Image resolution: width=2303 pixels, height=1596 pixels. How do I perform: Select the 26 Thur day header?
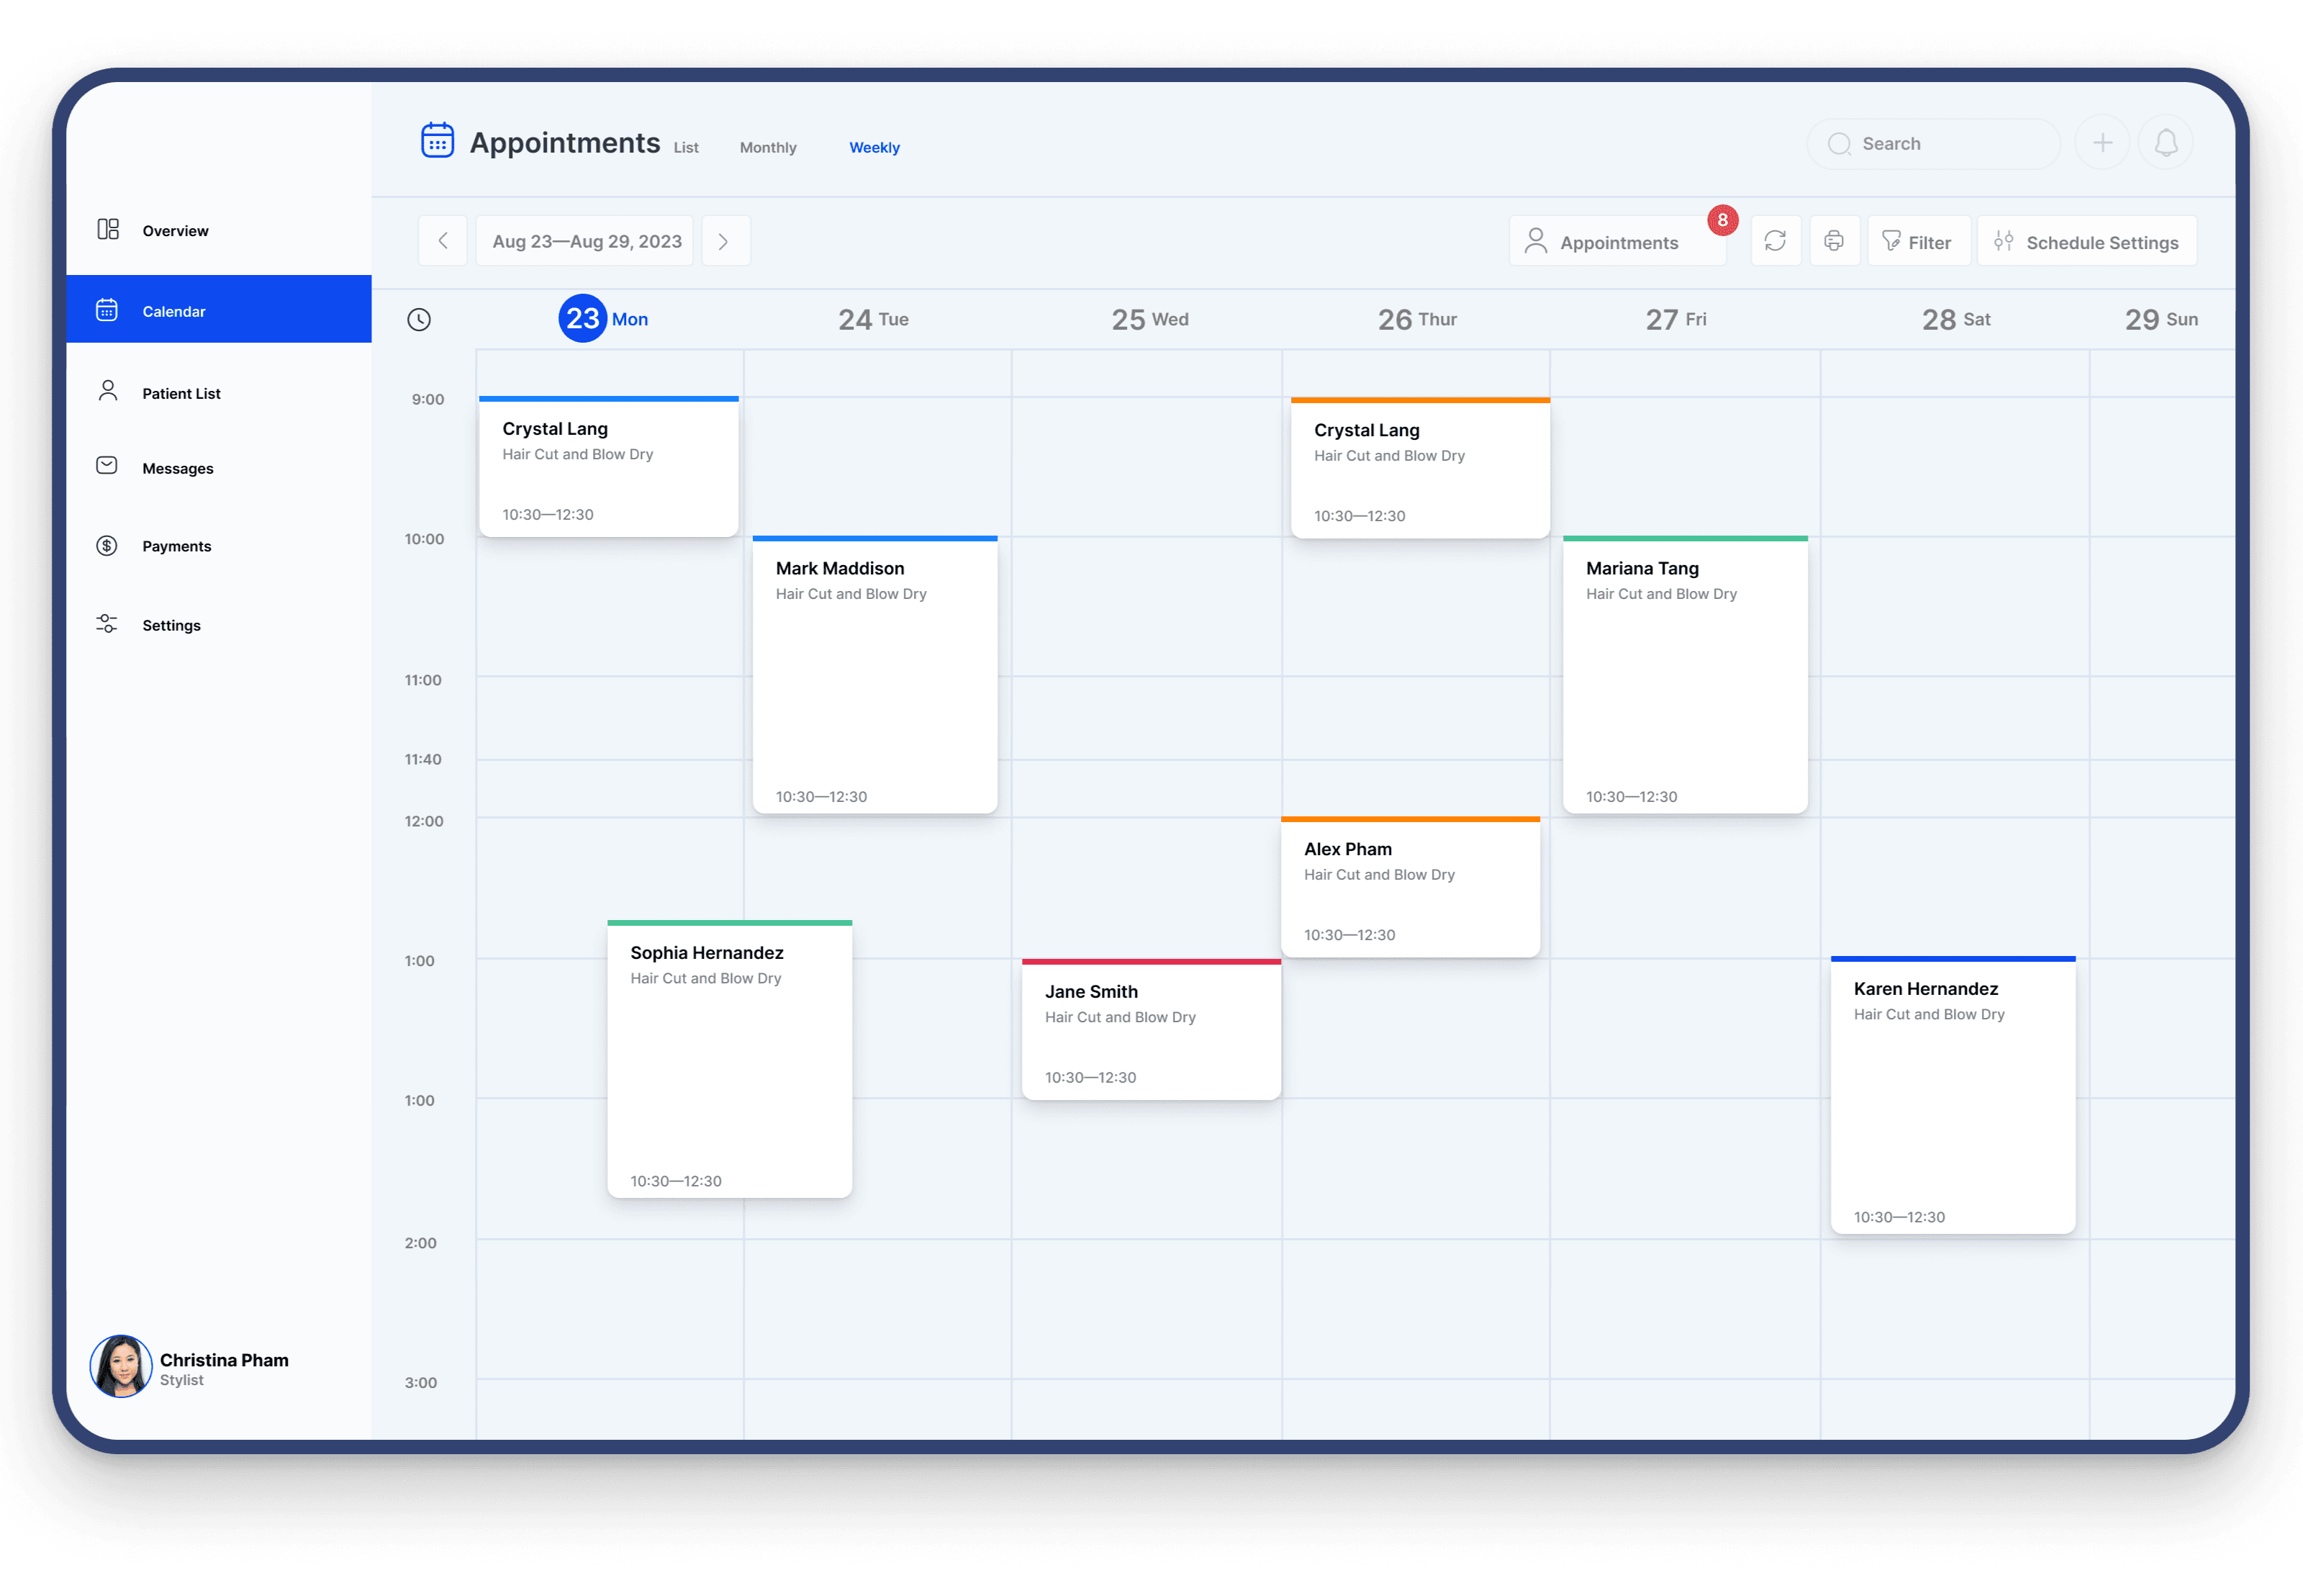pos(1416,319)
